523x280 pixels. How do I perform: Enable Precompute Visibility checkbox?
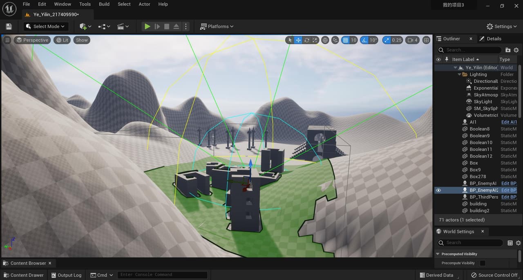[483, 263]
